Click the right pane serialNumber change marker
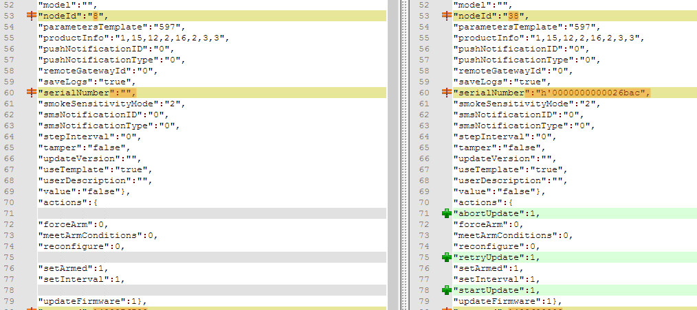Image resolution: width=697 pixels, height=310 pixels. (447, 93)
